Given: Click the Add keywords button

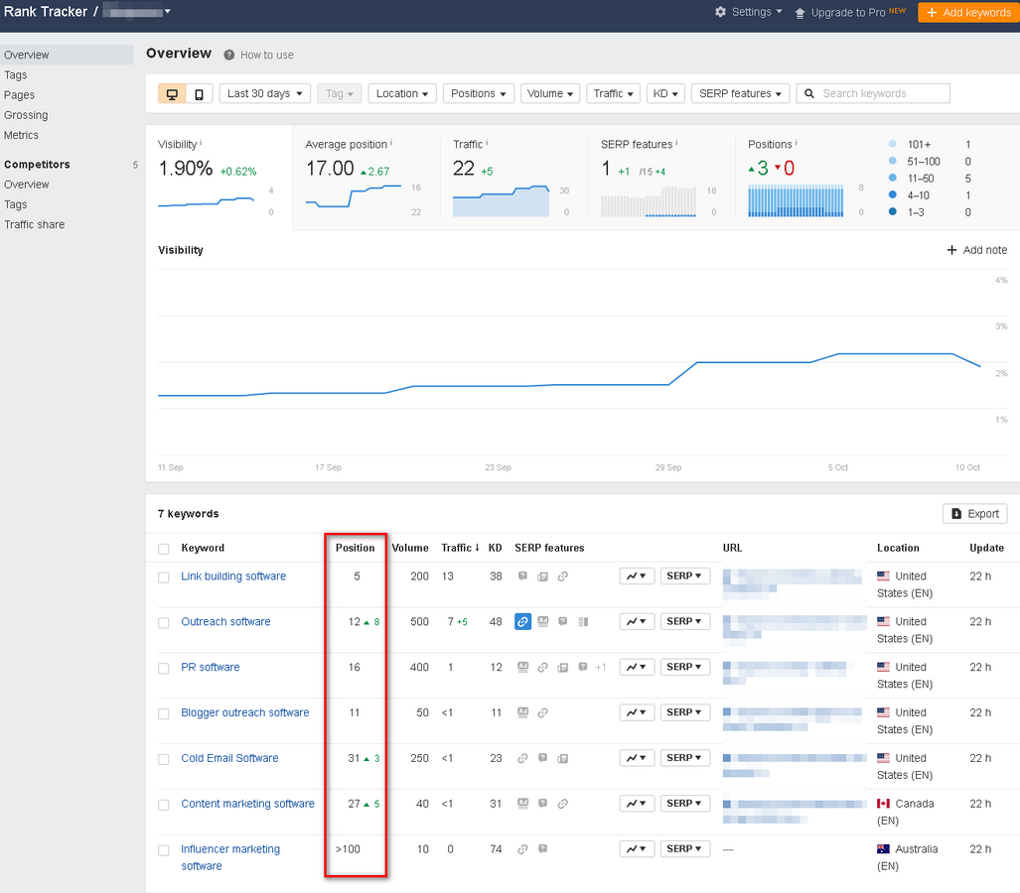Looking at the screenshot, I should pyautogui.click(x=968, y=12).
